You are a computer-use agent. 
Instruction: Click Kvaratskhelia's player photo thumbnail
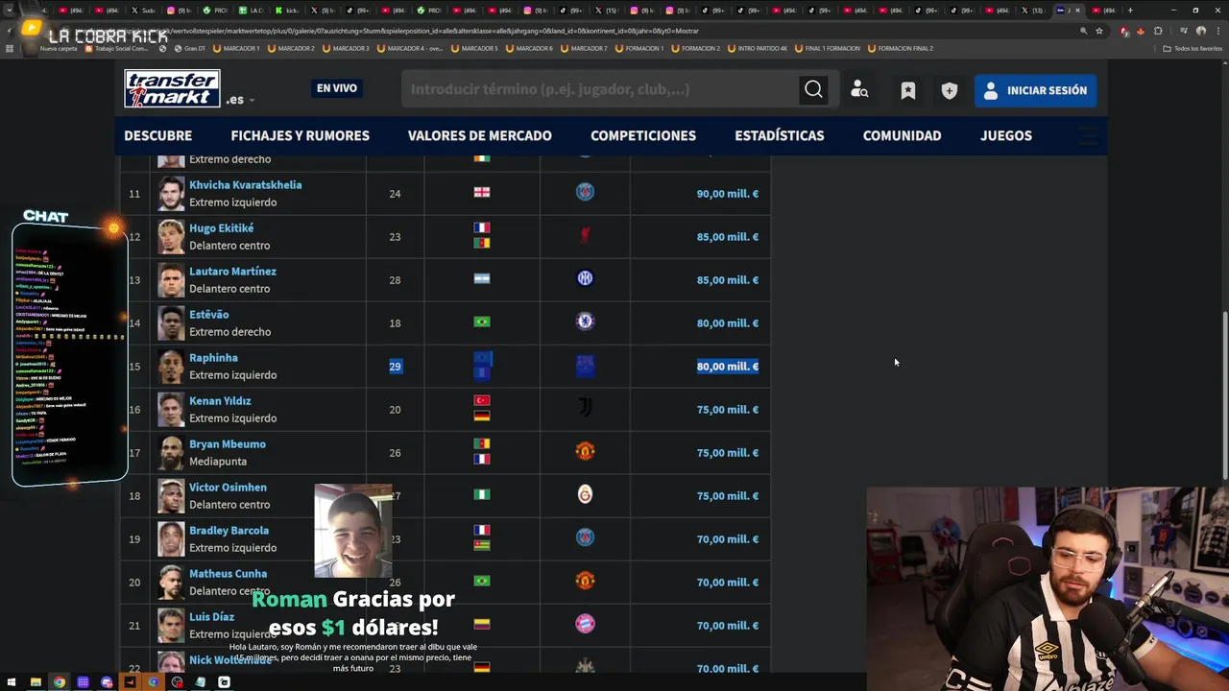pyautogui.click(x=171, y=193)
